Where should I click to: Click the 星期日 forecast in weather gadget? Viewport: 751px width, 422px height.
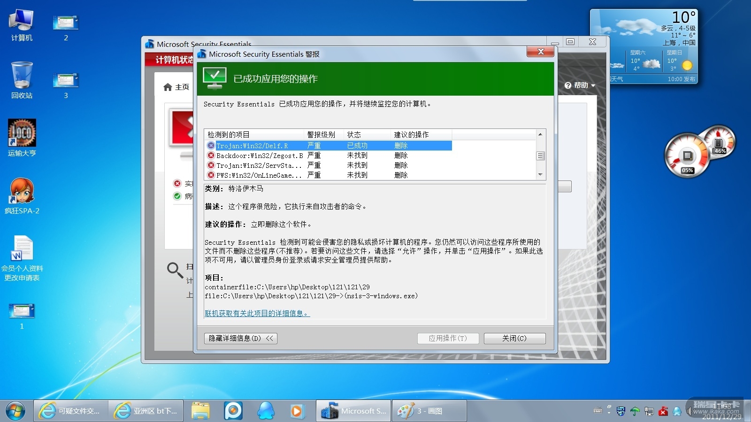coord(679,60)
